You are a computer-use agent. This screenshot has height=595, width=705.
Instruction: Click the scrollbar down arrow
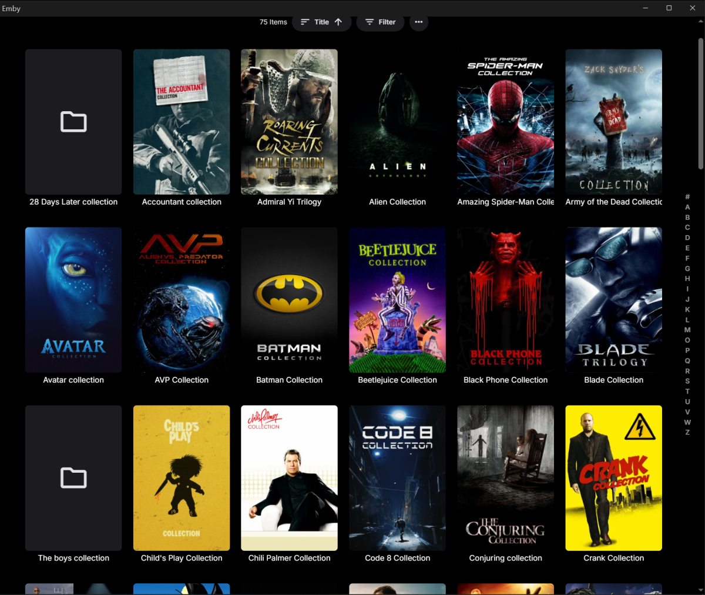pos(700,590)
